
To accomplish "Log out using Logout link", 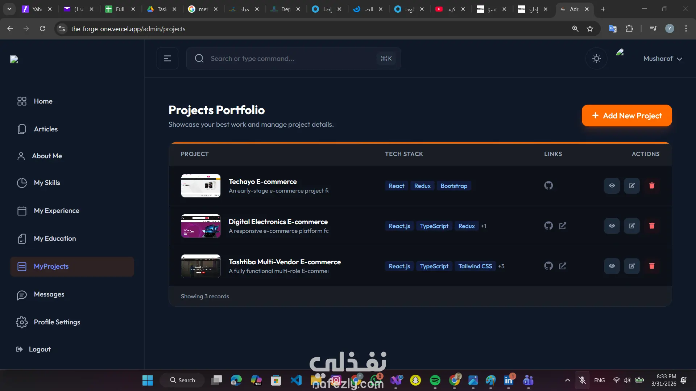I will click(x=40, y=349).
